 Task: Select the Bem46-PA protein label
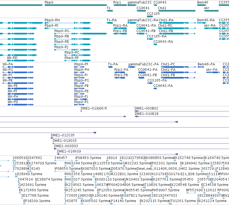[x=206, y=64]
